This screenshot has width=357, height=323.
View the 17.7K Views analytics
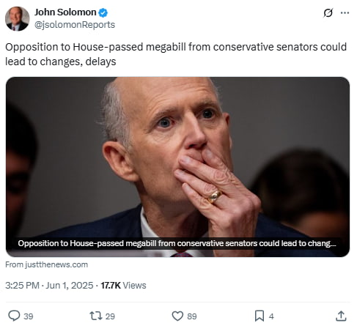tap(123, 286)
